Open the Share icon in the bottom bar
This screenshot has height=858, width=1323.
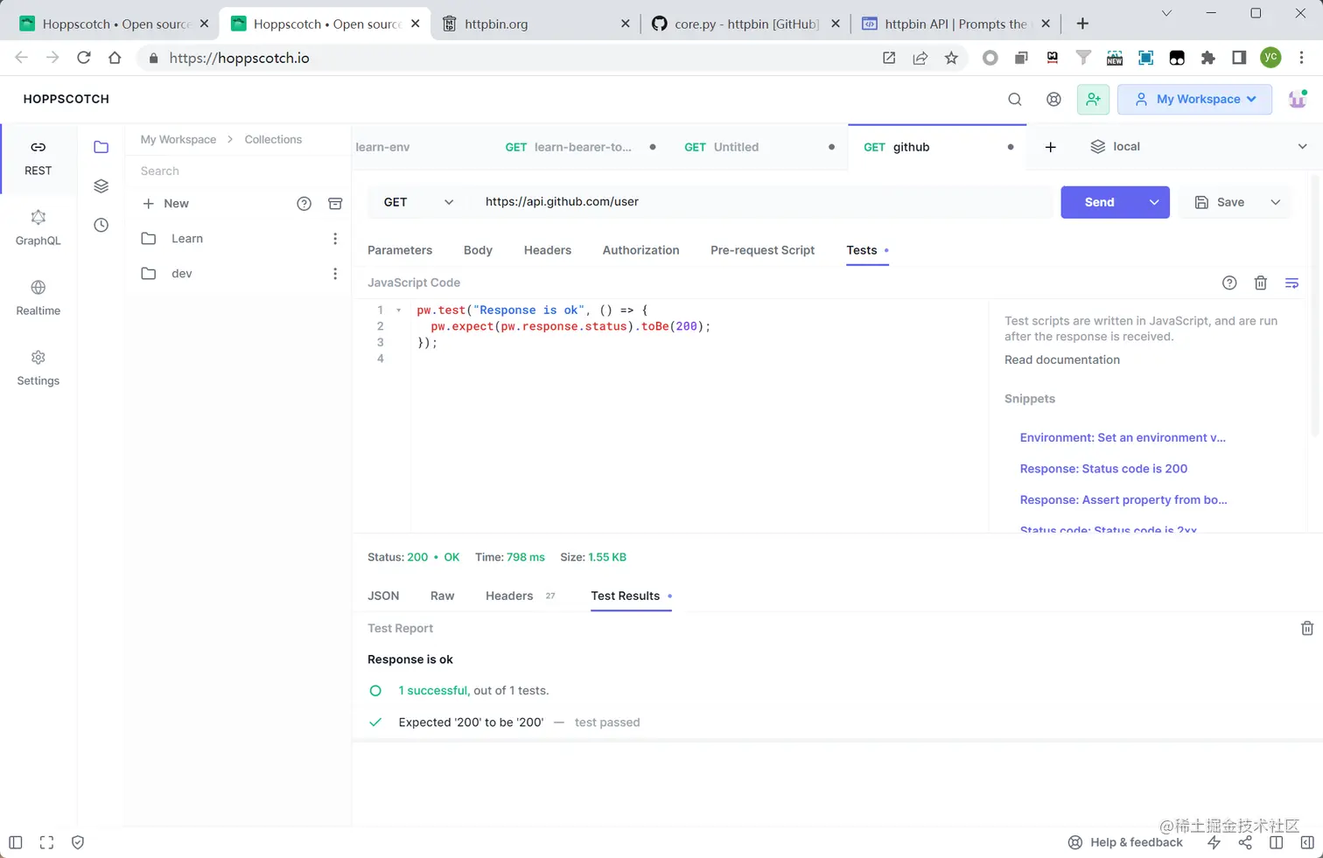[x=1245, y=842]
